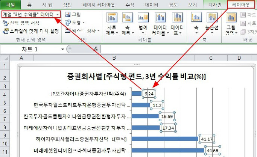This screenshot has height=157, width=257.
Task: Select the 11.2 data label
Action: tap(157, 105)
